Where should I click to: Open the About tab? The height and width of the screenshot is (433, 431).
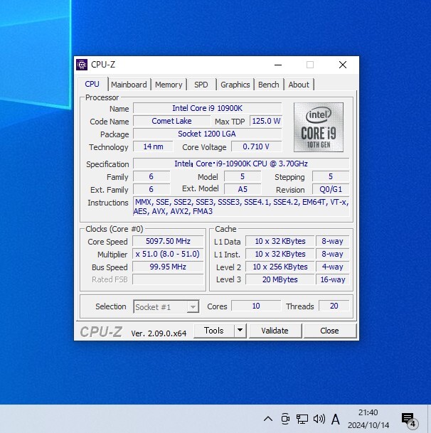coord(299,85)
